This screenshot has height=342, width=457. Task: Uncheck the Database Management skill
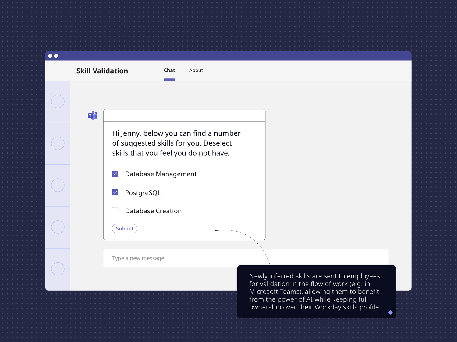(115, 174)
